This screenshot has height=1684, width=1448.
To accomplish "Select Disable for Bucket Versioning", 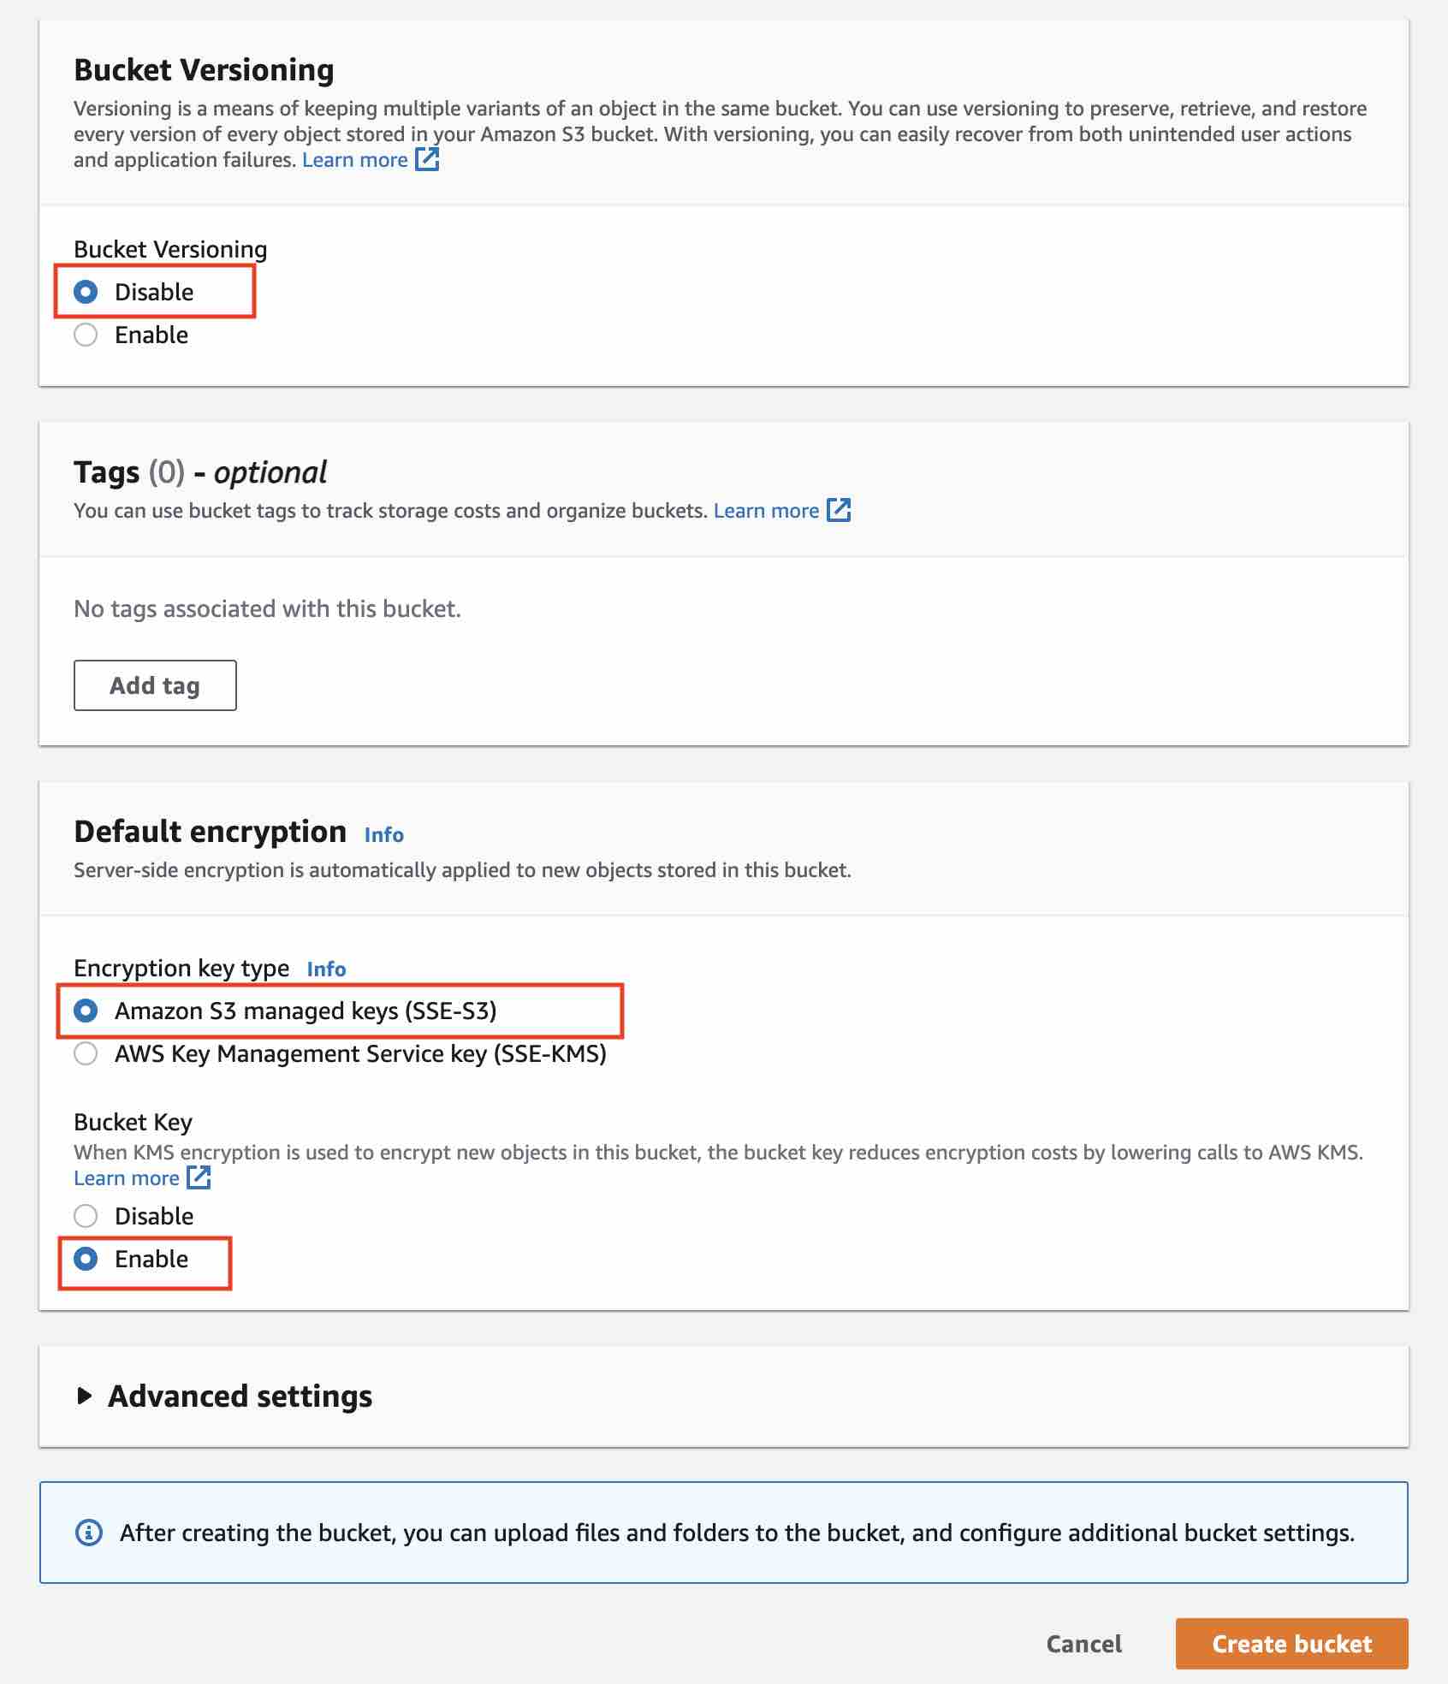I will pyautogui.click(x=86, y=293).
